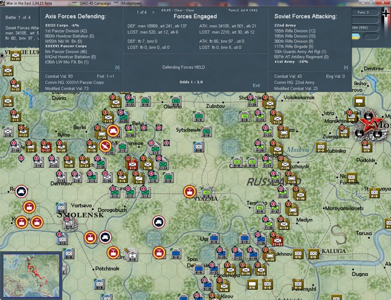Click the Maroyaroslavets town label
The height and width of the screenshot is (300, 391).
click(x=344, y=208)
